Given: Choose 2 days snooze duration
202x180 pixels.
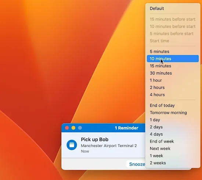Looking at the screenshot, I should [x=173, y=127].
